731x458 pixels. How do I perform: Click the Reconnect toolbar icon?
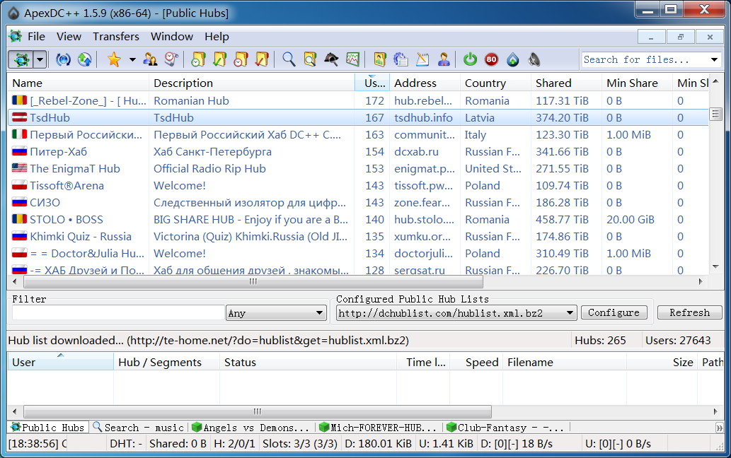click(64, 60)
